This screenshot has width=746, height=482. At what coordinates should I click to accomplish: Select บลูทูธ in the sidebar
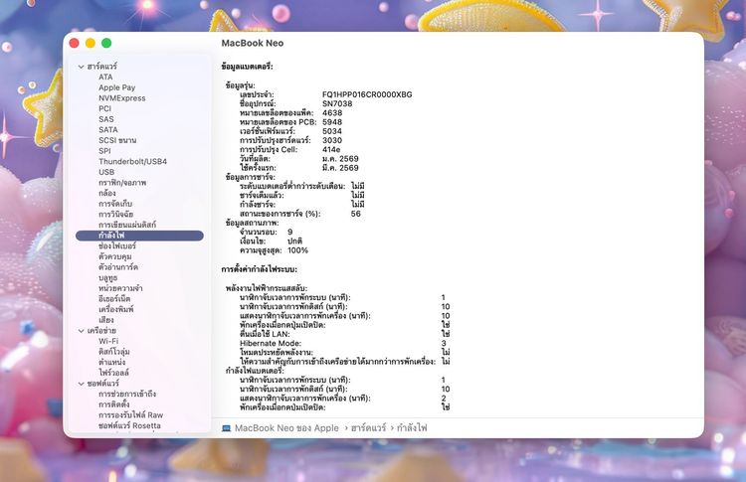tap(107, 277)
